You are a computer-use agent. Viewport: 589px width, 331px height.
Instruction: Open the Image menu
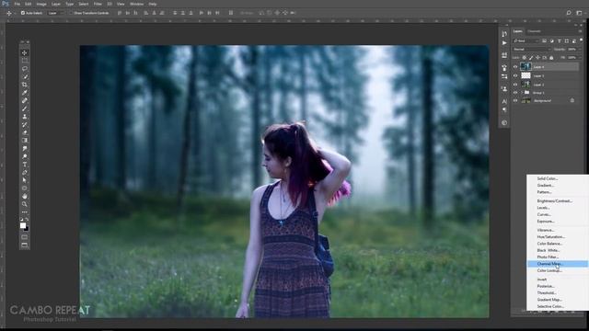pyautogui.click(x=41, y=4)
